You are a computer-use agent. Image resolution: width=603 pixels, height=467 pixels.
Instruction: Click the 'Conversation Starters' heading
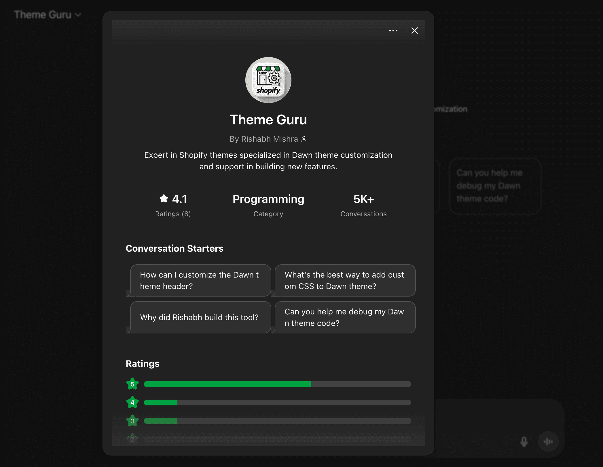tap(175, 248)
